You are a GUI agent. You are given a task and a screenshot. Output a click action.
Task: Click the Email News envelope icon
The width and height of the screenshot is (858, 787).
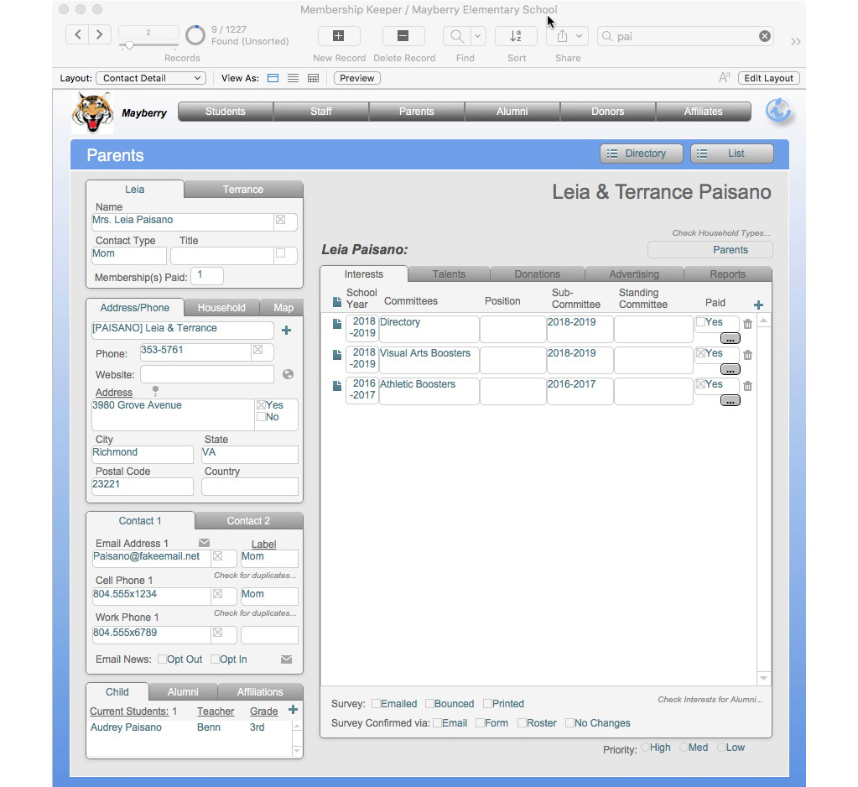[x=286, y=659]
